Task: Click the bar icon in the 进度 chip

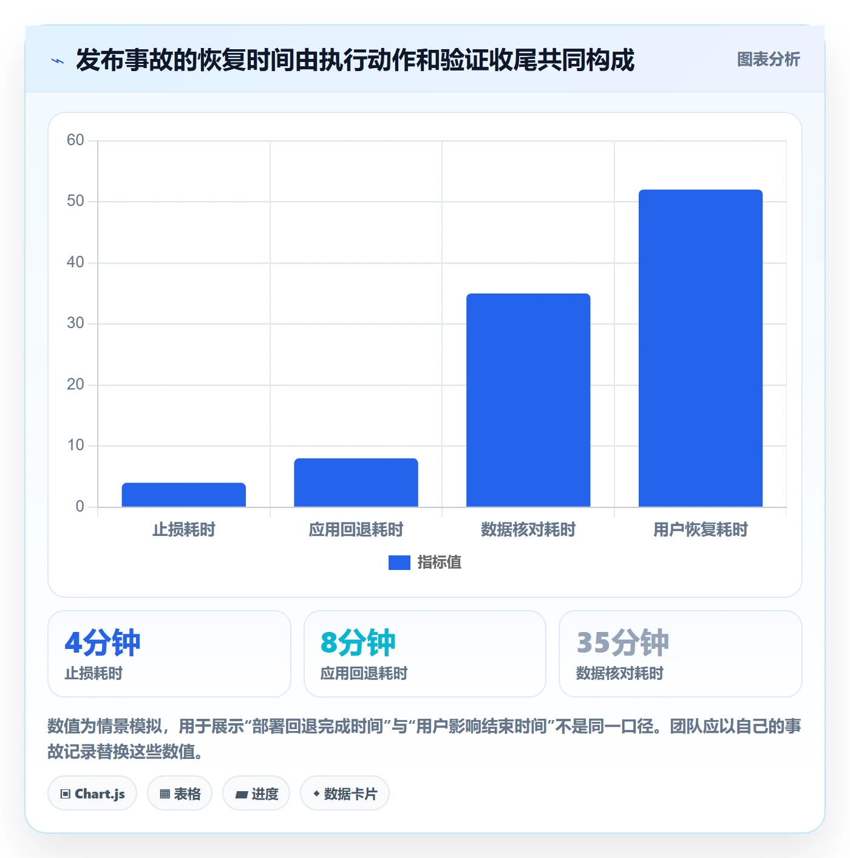Action: point(241,794)
